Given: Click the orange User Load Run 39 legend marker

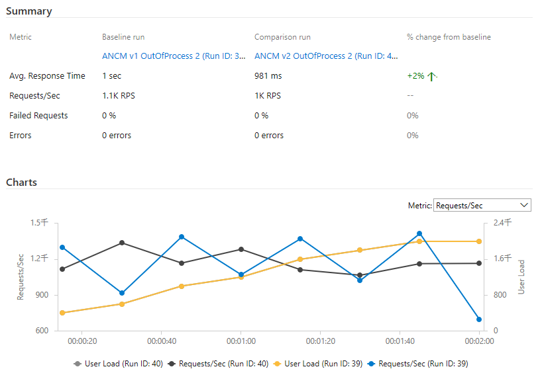Looking at the screenshot, I should (x=277, y=364).
